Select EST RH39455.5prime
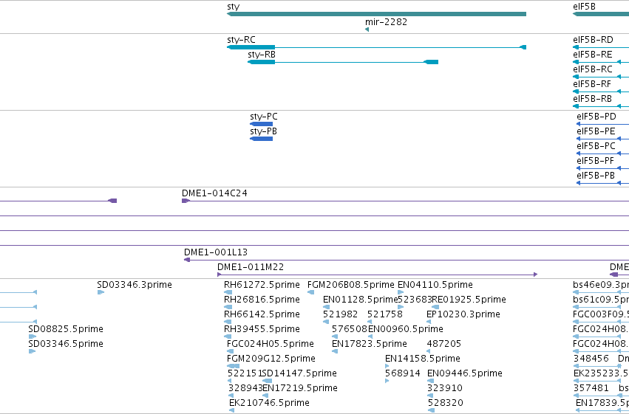 pos(262,329)
